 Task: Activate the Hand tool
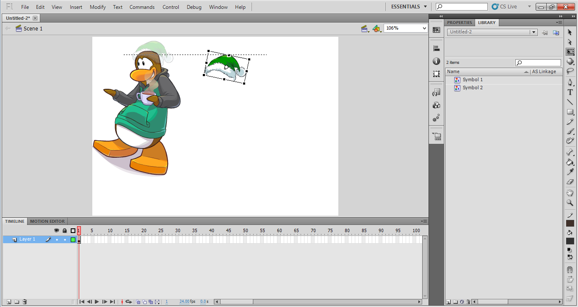[570, 193]
